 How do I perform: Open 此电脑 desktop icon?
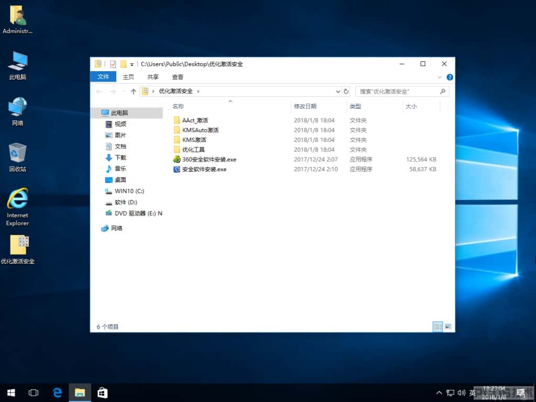pyautogui.click(x=17, y=65)
